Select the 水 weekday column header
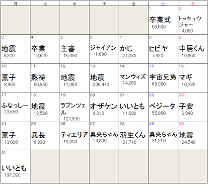 [74, 3]
